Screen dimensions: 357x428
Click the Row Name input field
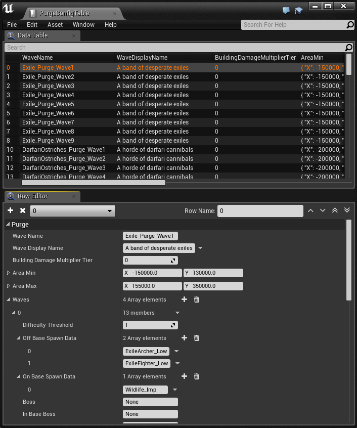pos(260,211)
